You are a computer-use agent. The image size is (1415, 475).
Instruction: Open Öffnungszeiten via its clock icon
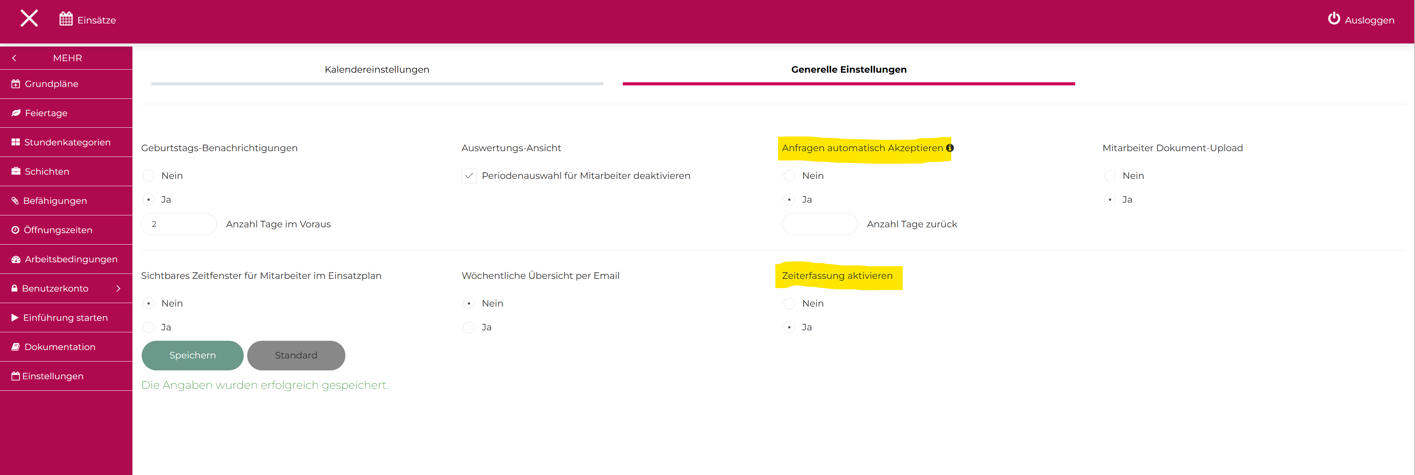(15, 230)
